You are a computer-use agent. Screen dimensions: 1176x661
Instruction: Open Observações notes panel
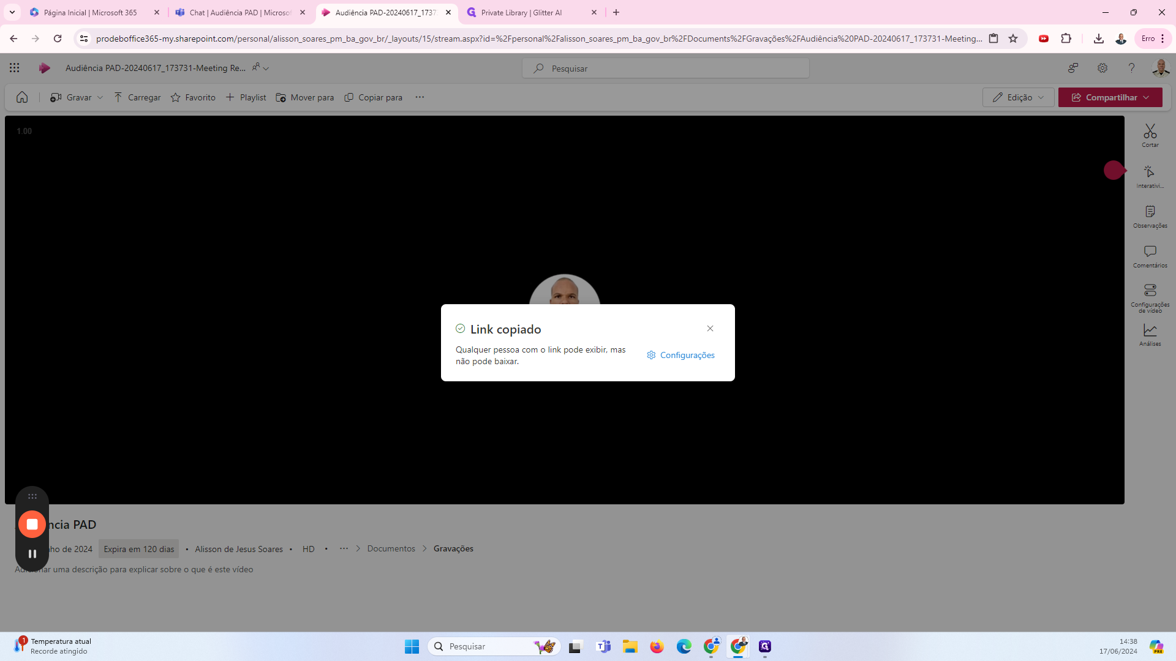1150,217
